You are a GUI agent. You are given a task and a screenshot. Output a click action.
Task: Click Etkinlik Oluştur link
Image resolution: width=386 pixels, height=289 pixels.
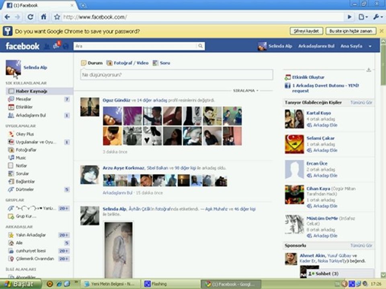tap(308, 77)
